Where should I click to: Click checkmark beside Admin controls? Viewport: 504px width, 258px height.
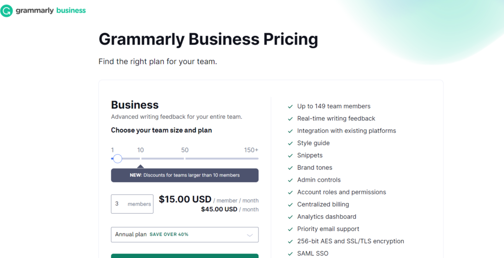pyautogui.click(x=290, y=180)
